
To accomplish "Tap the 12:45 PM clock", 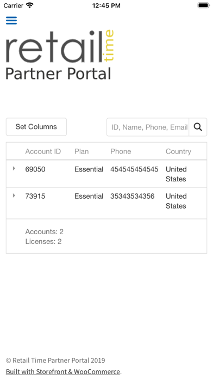I will click(x=106, y=5).
